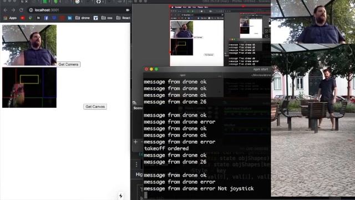This screenshot has height=200, width=355.
Task: Click the drone camera view top right
Action: pos(313,22)
